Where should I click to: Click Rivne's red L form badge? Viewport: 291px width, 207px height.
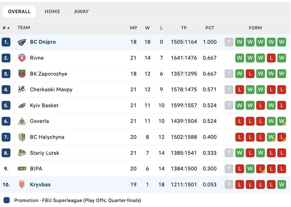[x=271, y=58]
